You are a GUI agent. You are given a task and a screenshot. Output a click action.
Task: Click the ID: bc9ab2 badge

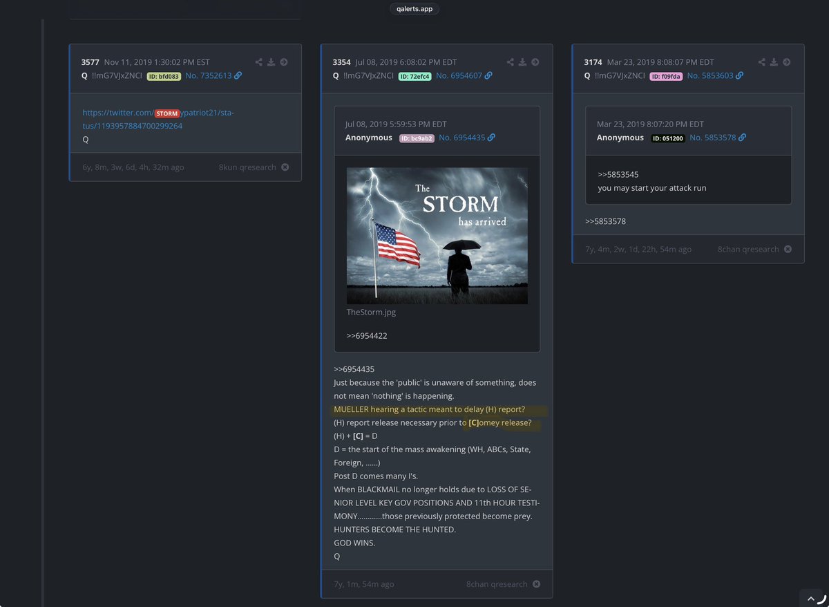click(x=417, y=138)
